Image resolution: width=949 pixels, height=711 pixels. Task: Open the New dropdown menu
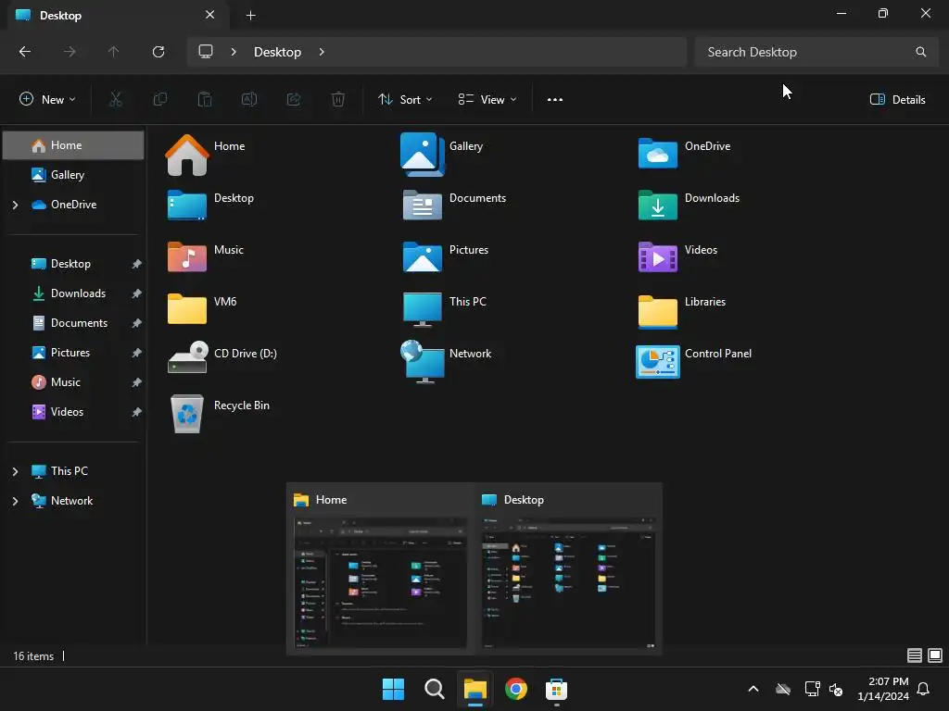(x=48, y=99)
